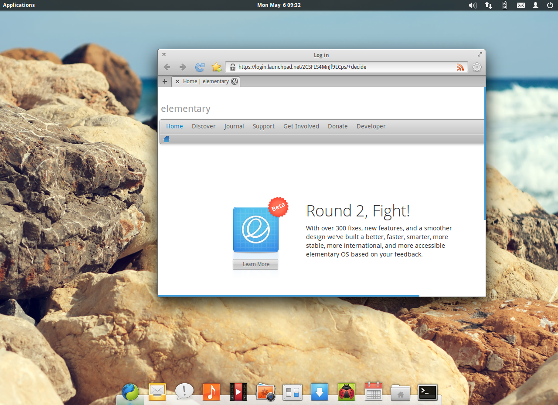
Task: Launch Terminal from the dock
Action: pyautogui.click(x=427, y=392)
